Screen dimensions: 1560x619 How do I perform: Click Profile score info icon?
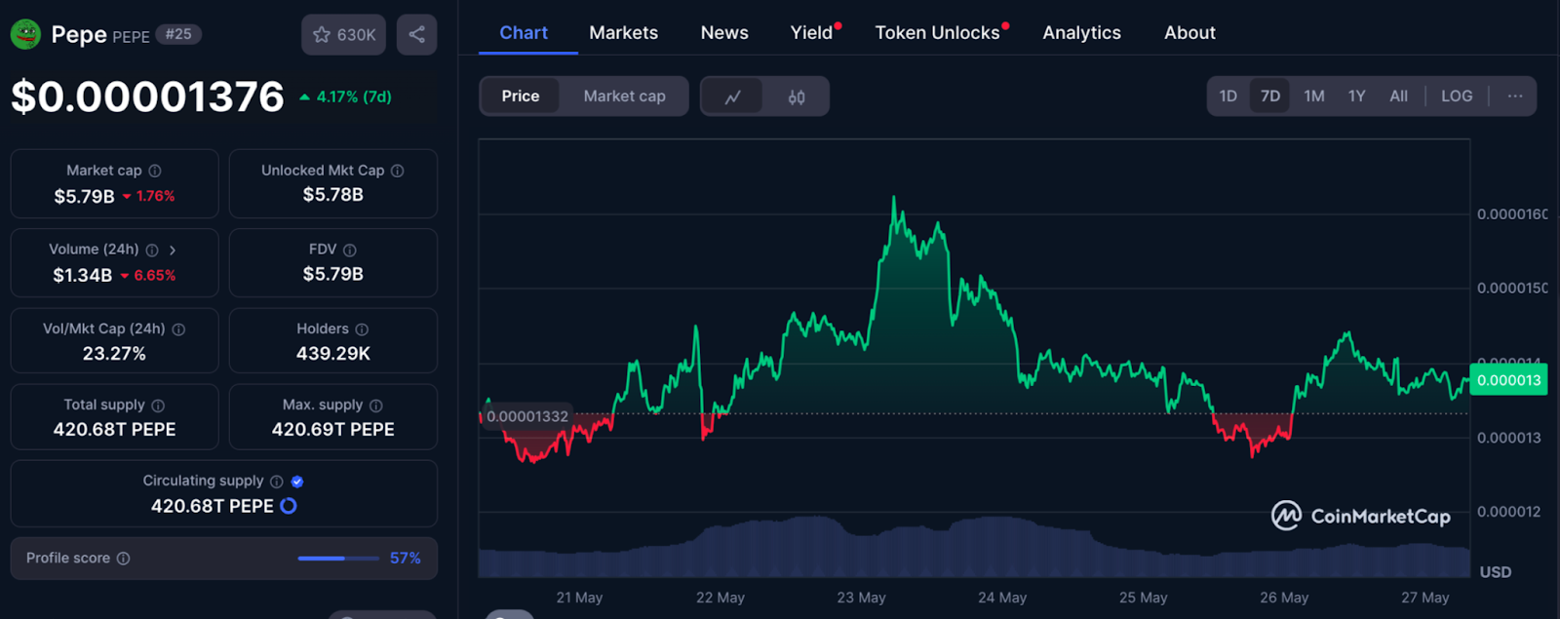(124, 559)
